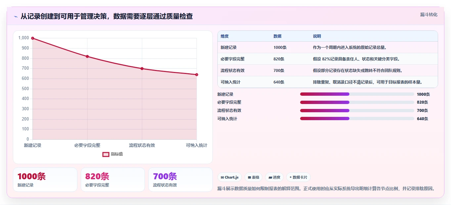Click the 进度 tag
451x205 pixels.
pyautogui.click(x=274, y=177)
